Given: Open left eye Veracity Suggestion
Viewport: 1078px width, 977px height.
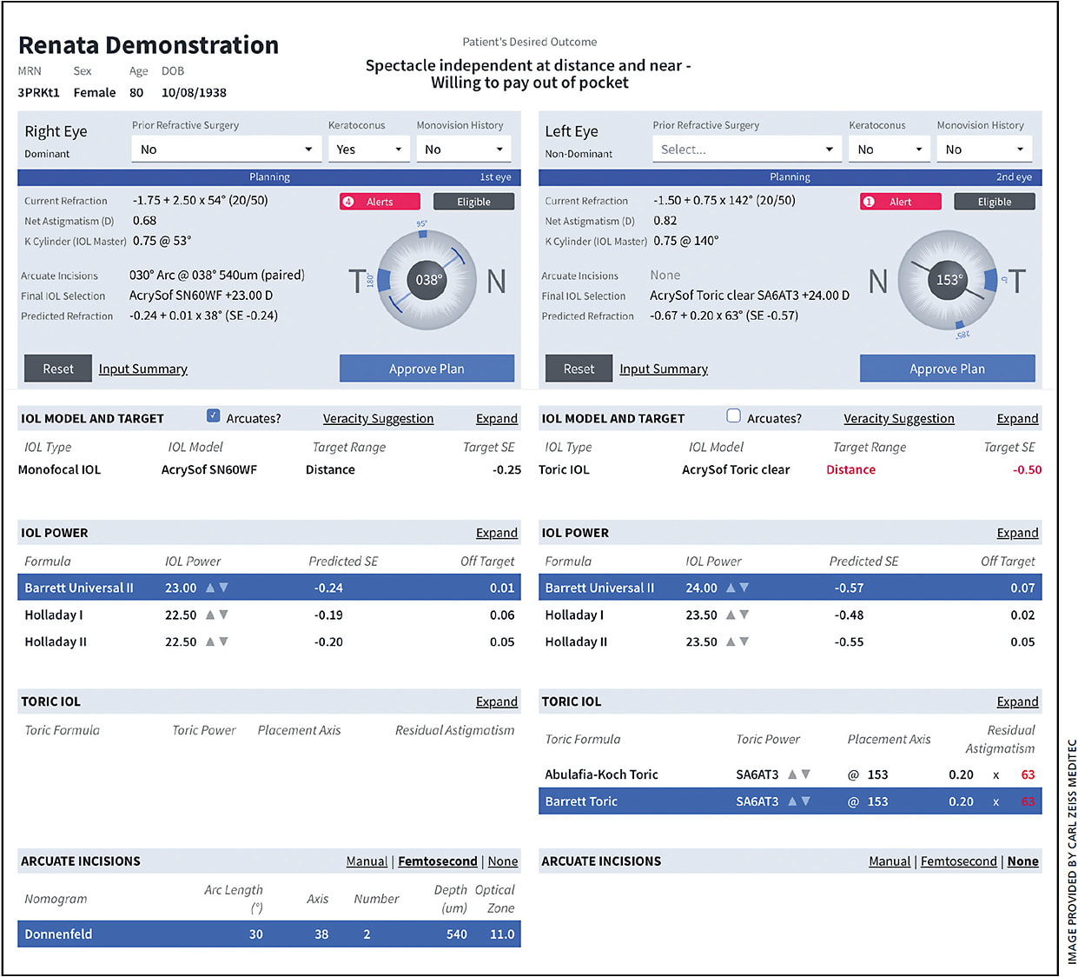Looking at the screenshot, I should tap(899, 419).
